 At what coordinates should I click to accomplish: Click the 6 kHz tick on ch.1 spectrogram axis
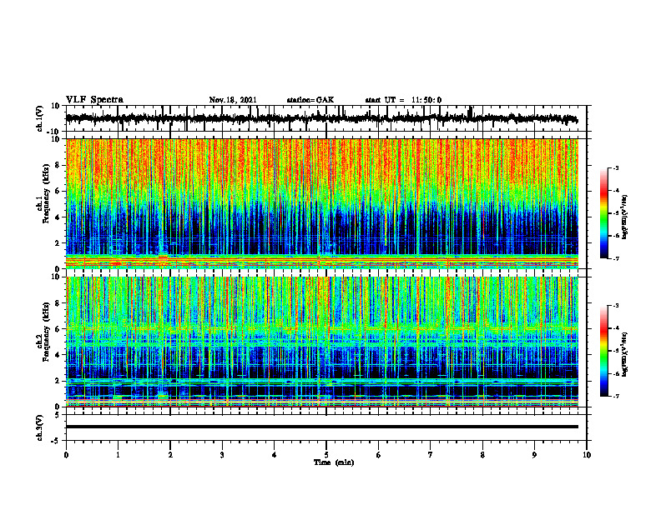point(58,191)
